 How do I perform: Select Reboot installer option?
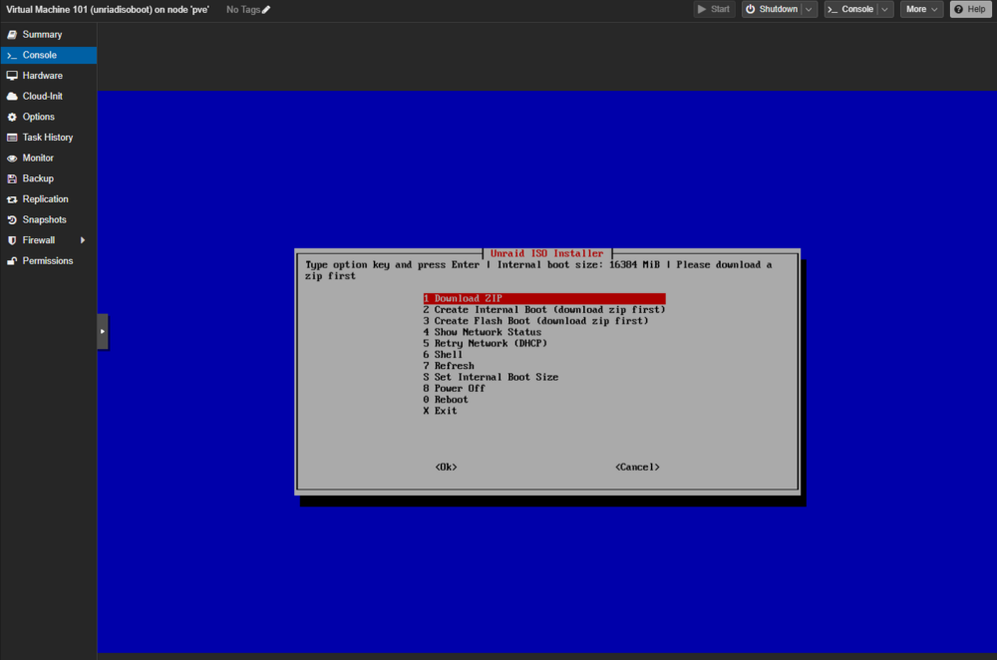pyautogui.click(x=446, y=400)
